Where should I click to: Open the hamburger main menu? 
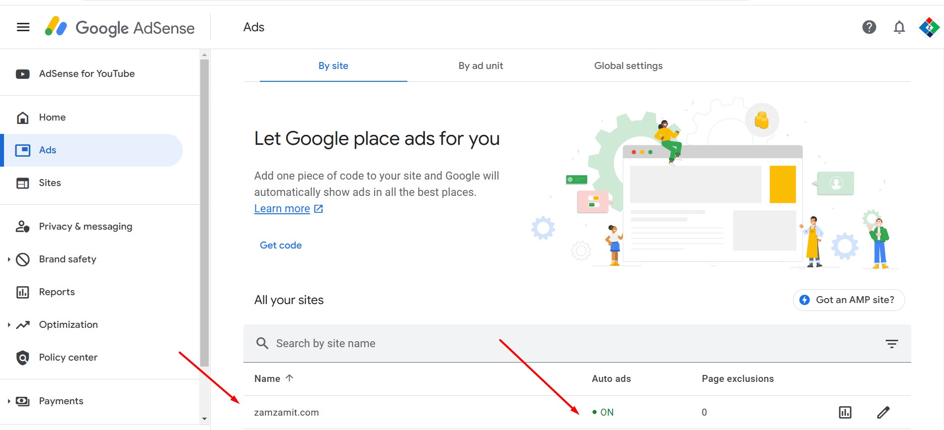[23, 27]
